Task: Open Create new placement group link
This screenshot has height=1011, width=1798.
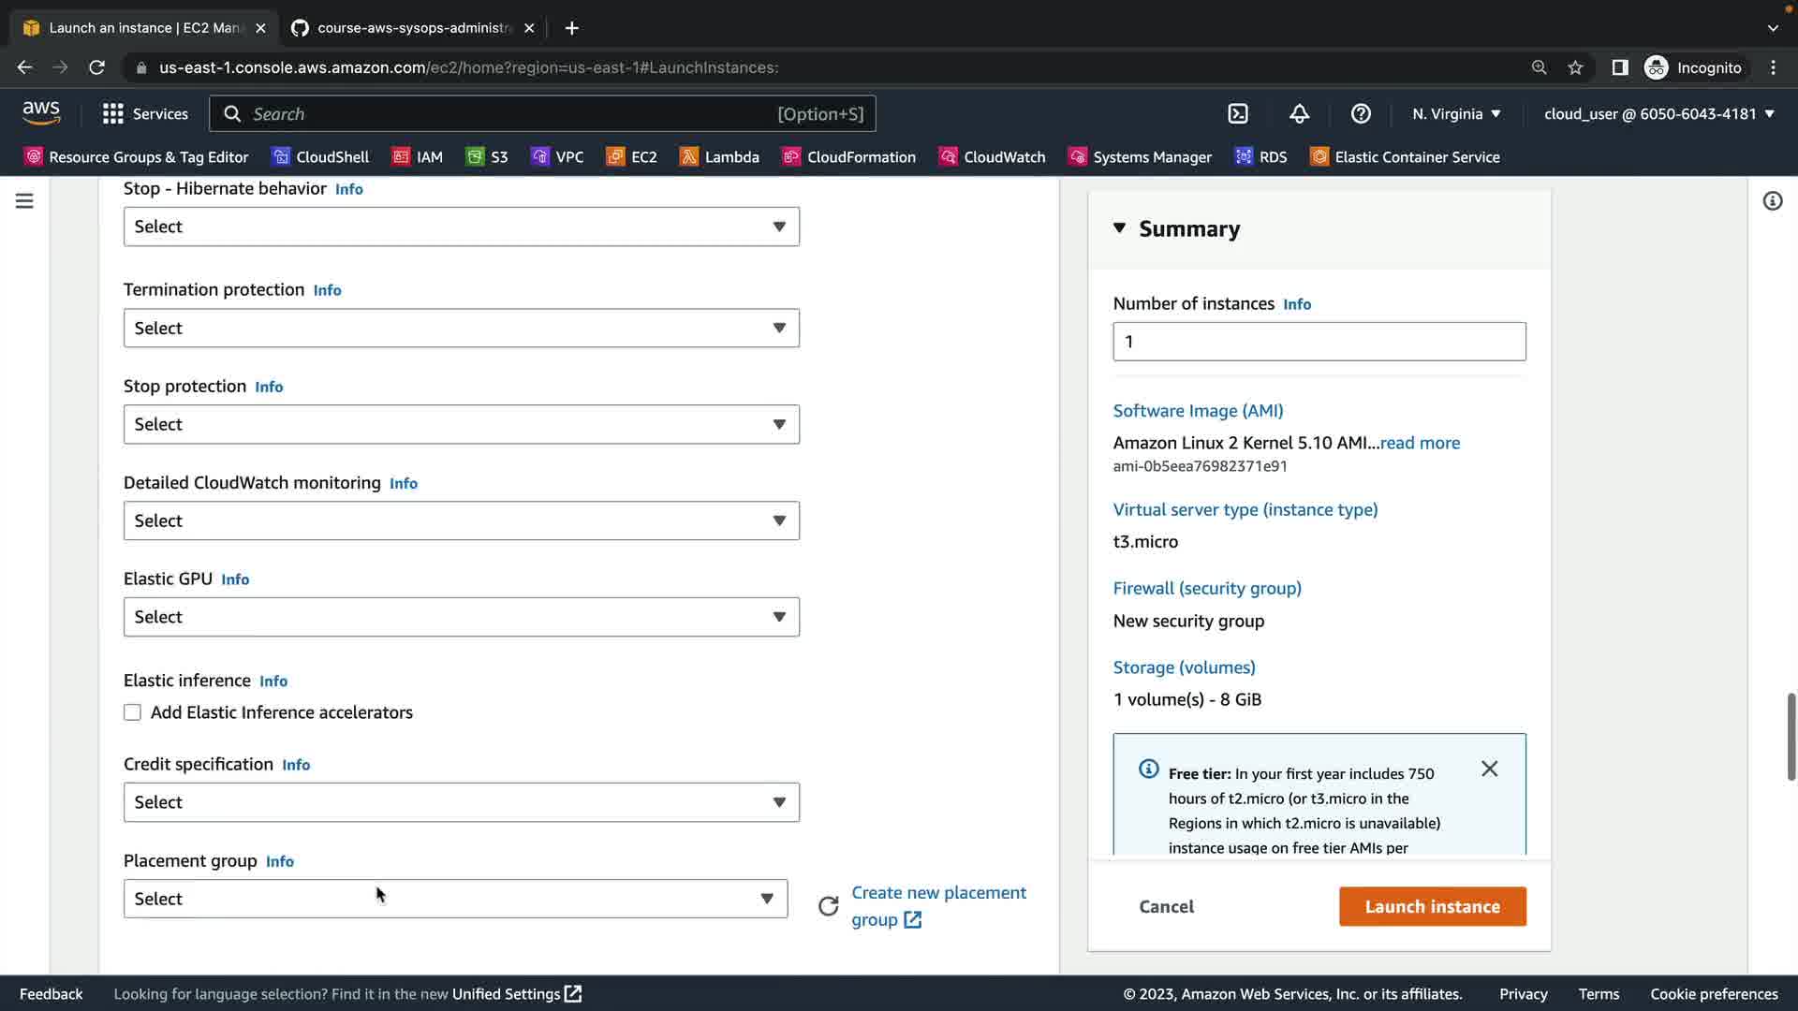Action: [x=938, y=893]
